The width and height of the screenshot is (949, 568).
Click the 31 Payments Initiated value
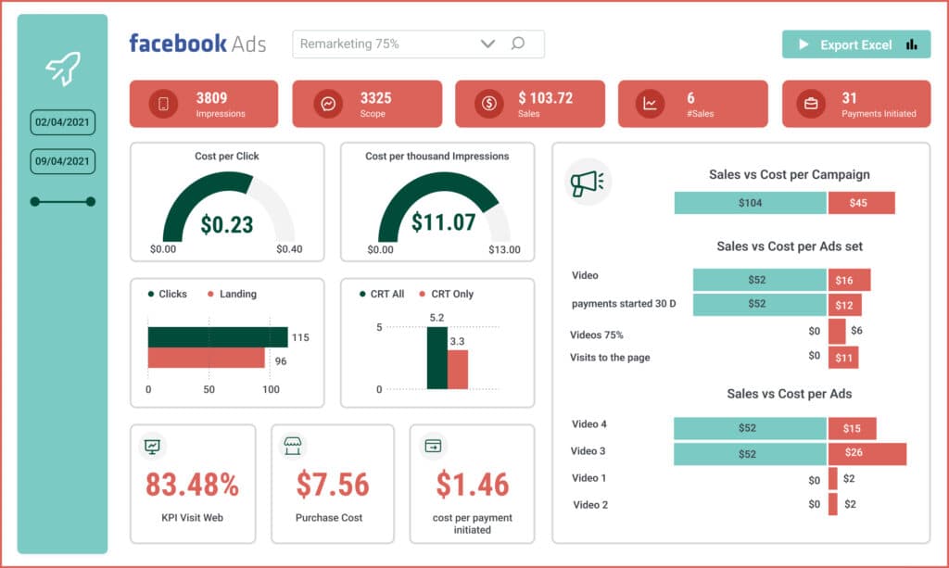[x=849, y=98]
